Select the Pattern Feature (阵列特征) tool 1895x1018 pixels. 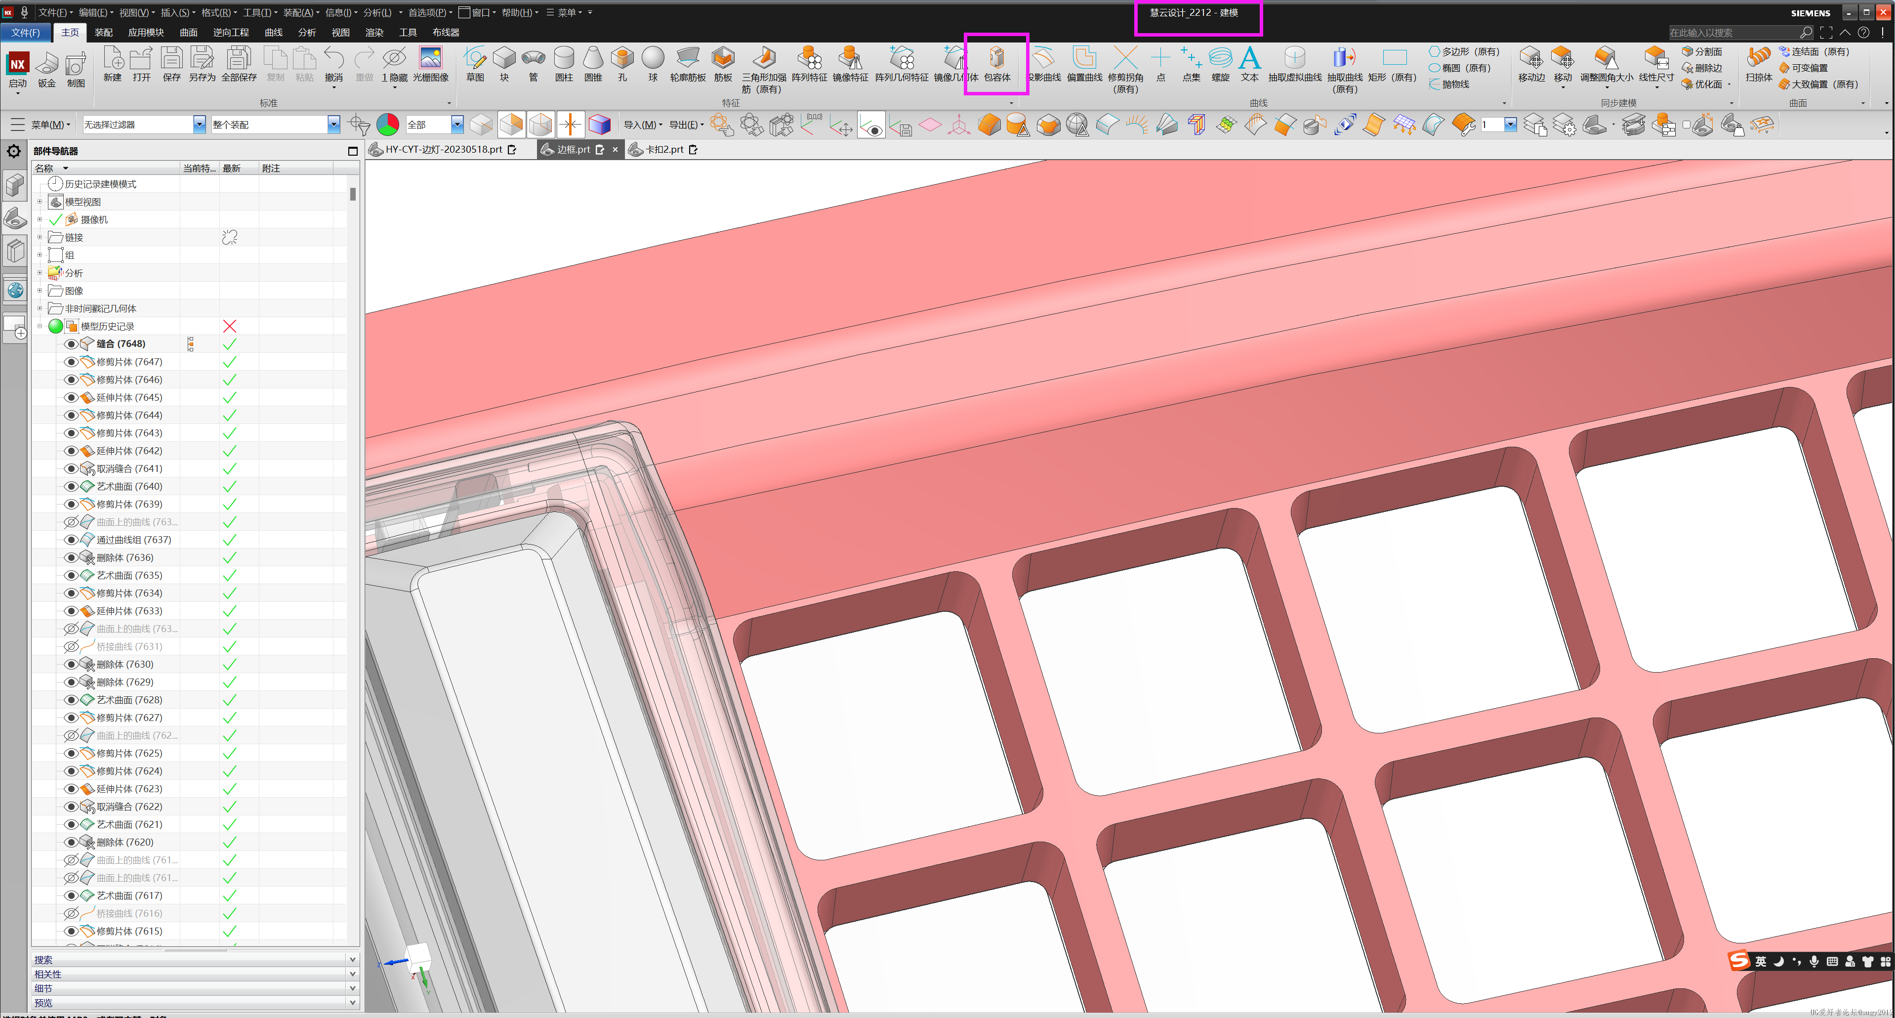pos(809,64)
